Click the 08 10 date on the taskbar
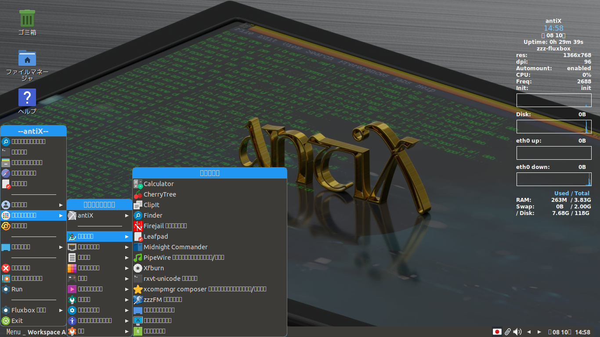The height and width of the screenshot is (337, 600). pos(559,332)
